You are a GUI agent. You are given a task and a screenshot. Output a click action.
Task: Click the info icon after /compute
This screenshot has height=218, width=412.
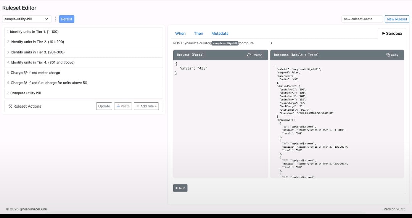pyautogui.click(x=271, y=44)
